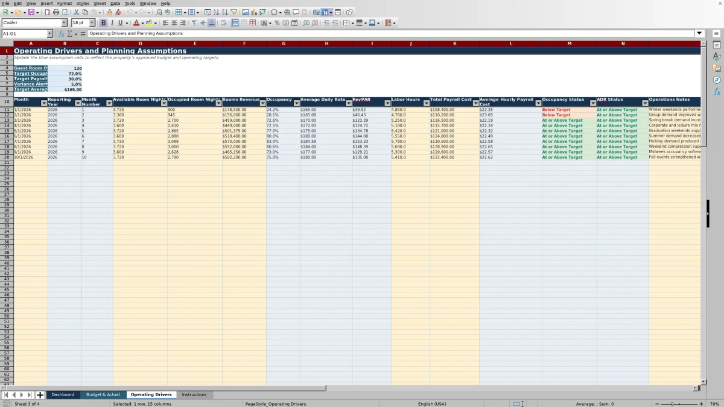Click the formula input line
Screen dimensions: 724x407
pyautogui.click(x=390, y=34)
